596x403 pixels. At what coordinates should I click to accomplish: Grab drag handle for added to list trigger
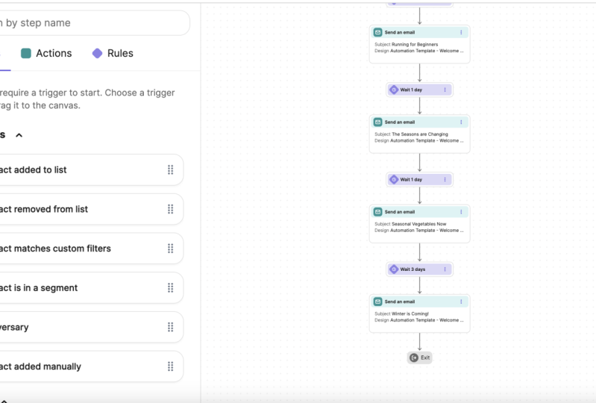coord(171,170)
